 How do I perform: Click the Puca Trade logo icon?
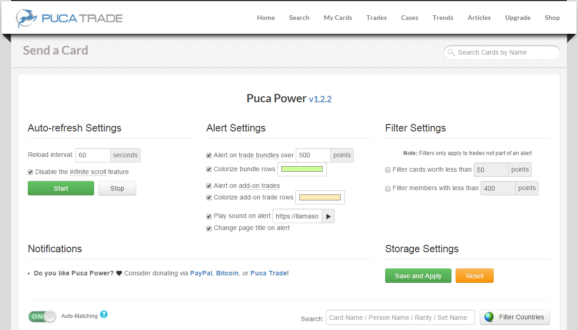(x=26, y=18)
